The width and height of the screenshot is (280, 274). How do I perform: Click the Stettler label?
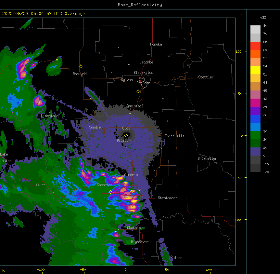[206, 77]
